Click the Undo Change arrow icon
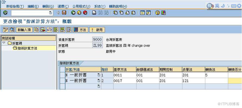The height and width of the screenshot is (108, 242). 49,30
